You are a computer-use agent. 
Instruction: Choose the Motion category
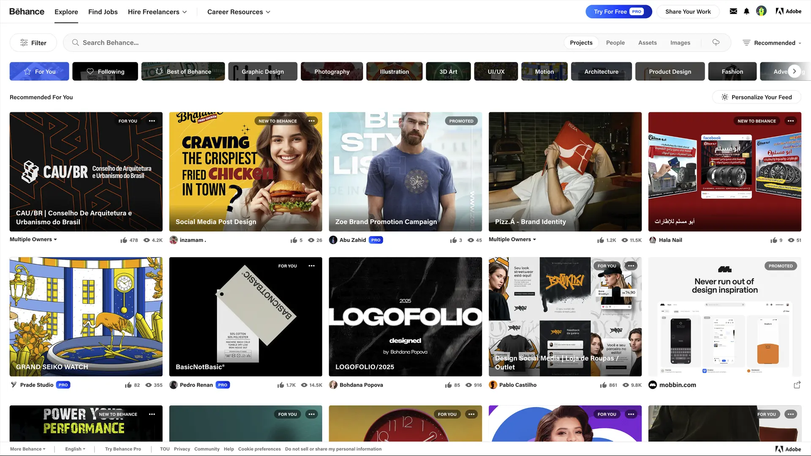[544, 71]
